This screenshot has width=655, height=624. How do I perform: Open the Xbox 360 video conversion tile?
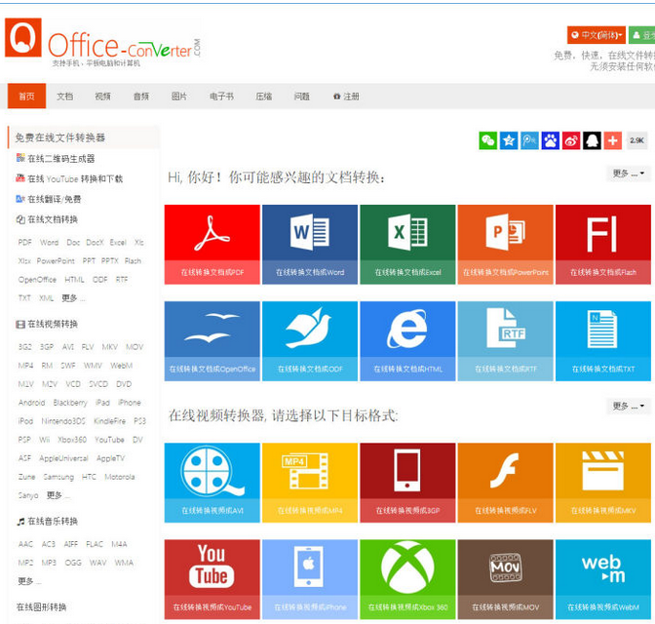coord(407,579)
